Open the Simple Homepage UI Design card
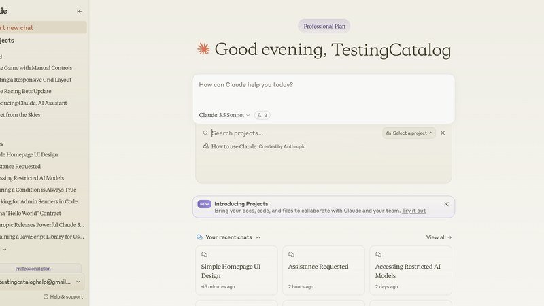Viewport: 544px width, 306px height. point(237,271)
